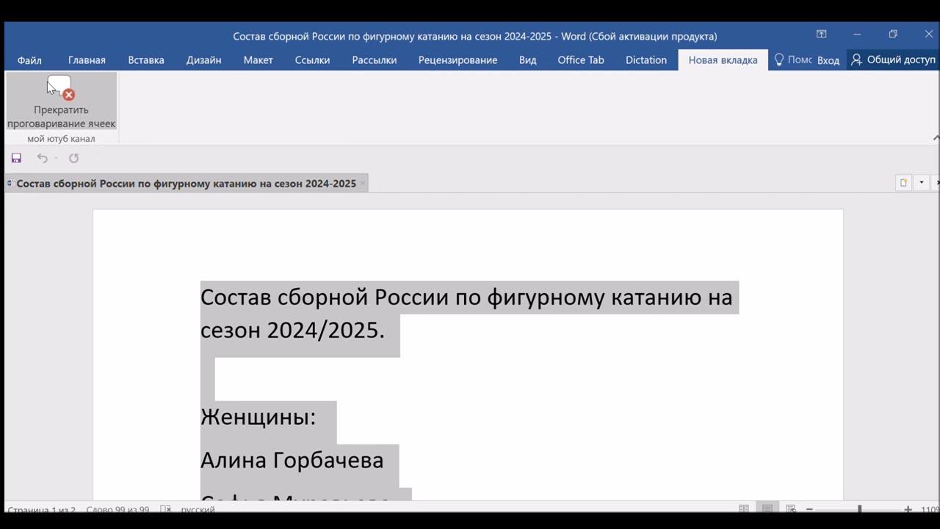Image resolution: width=940 pixels, height=529 pixels.
Task: Zoom in with the plus button
Action: tap(908, 509)
